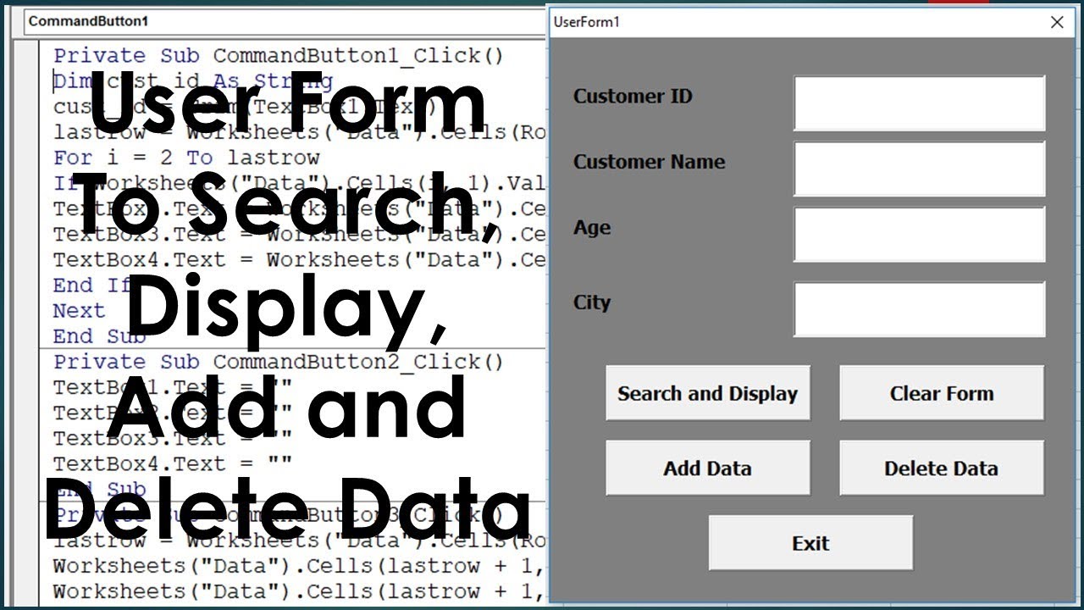Click the 'TextBox4.Text = ""' code line
1084x610 pixels.
point(173,463)
